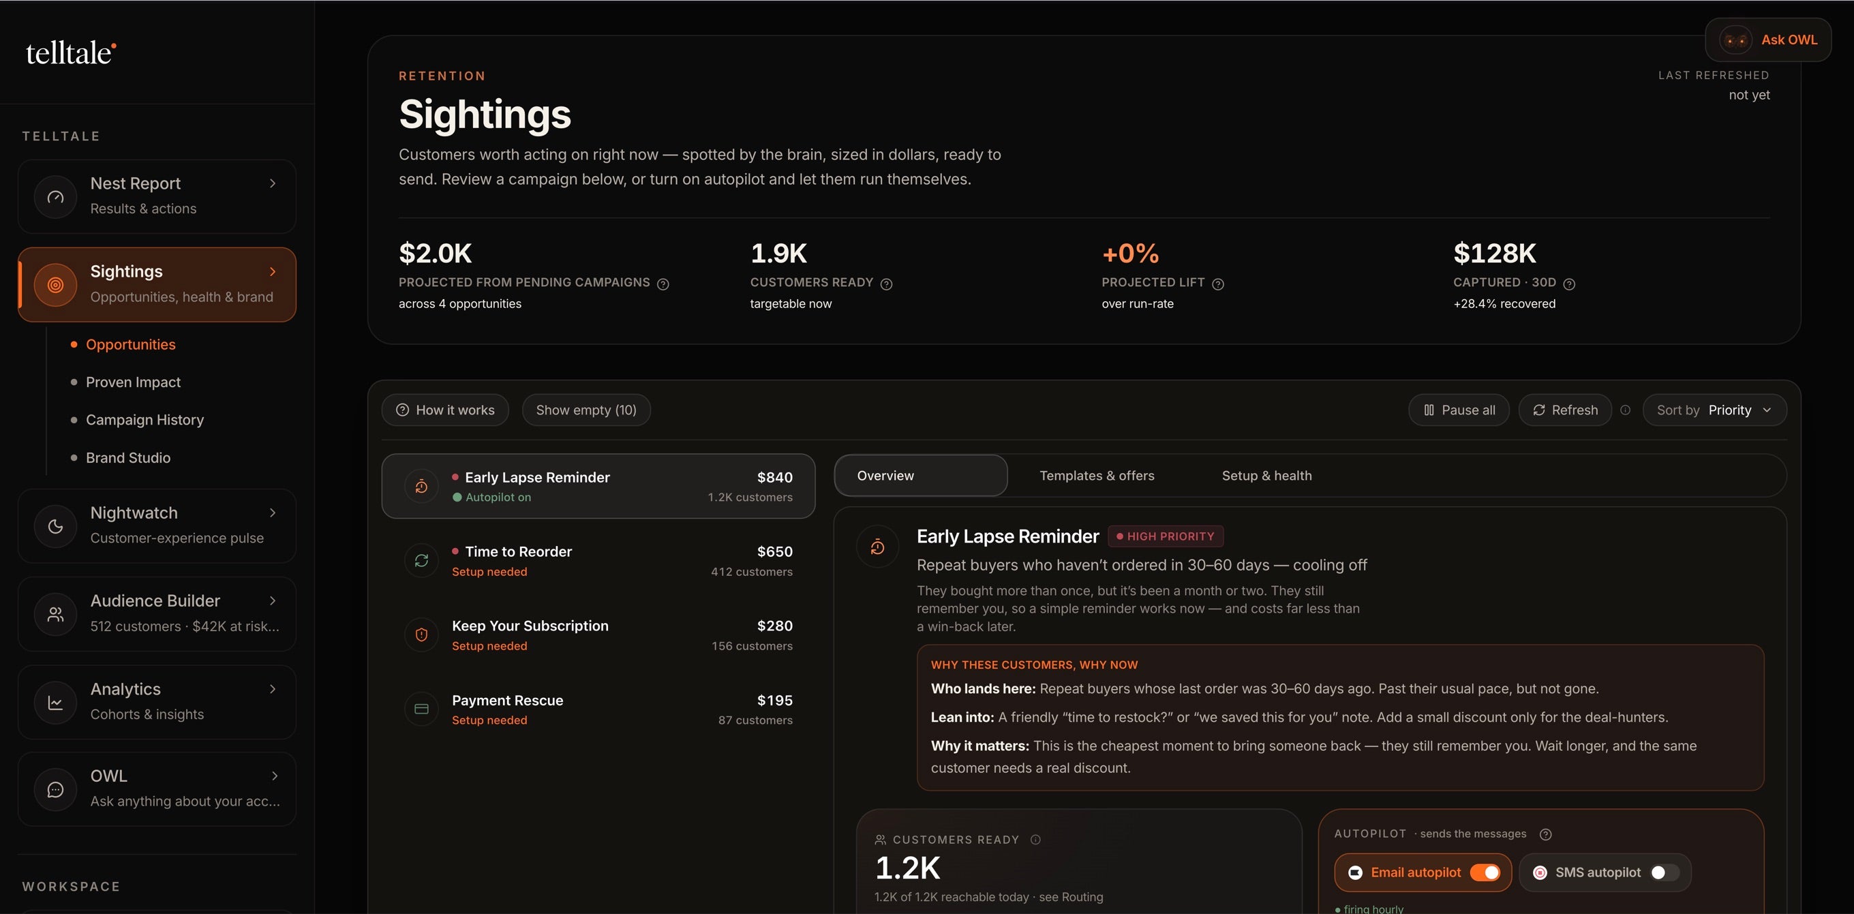Click the Audience Builder people icon
The image size is (1854, 914).
[x=55, y=614]
